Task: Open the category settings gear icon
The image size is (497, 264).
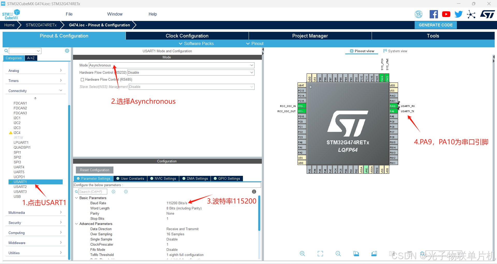Action: tap(67, 51)
